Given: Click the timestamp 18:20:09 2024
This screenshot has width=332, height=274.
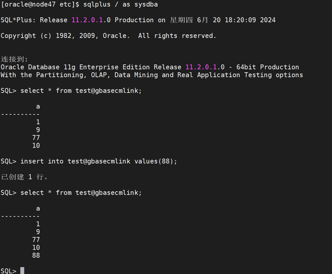Looking at the screenshot, I should click(250, 20).
